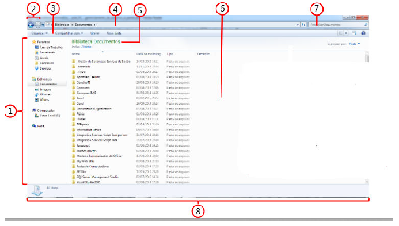This screenshot has height=226, width=399.
Task: Open help with the blue question mark icon
Action: point(363,33)
